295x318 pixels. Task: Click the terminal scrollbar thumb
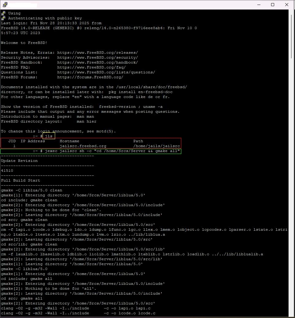tap(291, 35)
